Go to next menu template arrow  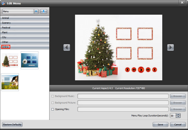[170, 47]
